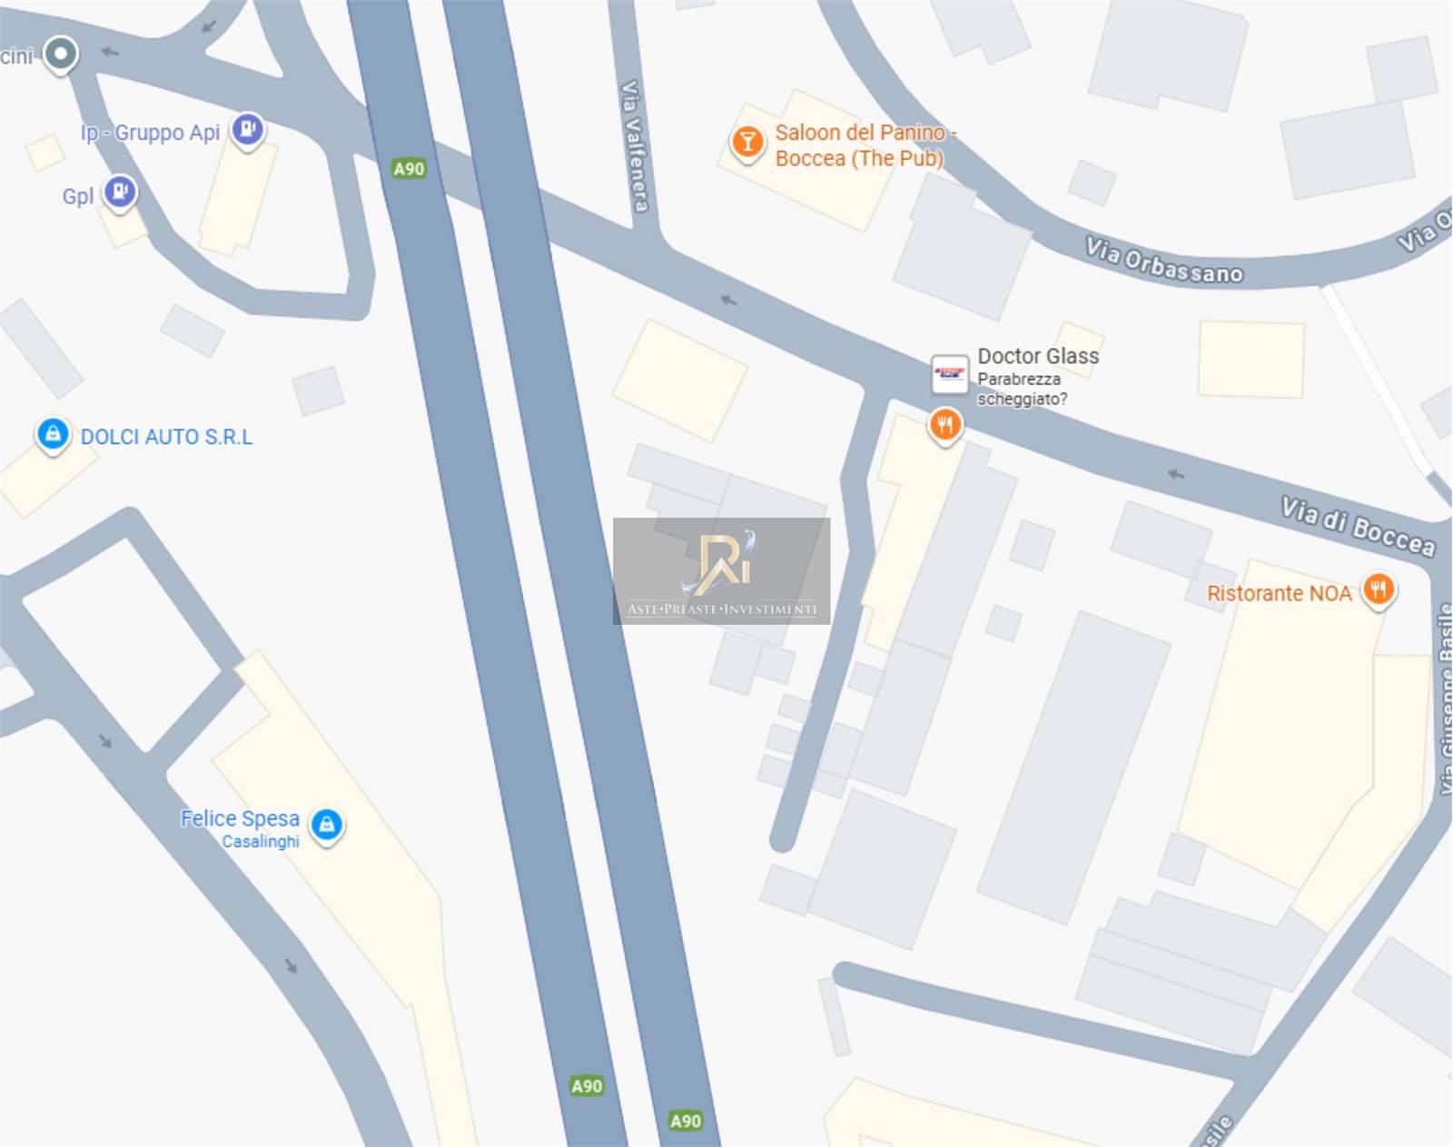Select the Felice Spesa shopping marker
Viewport: 1453px width, 1147px height.
[327, 826]
